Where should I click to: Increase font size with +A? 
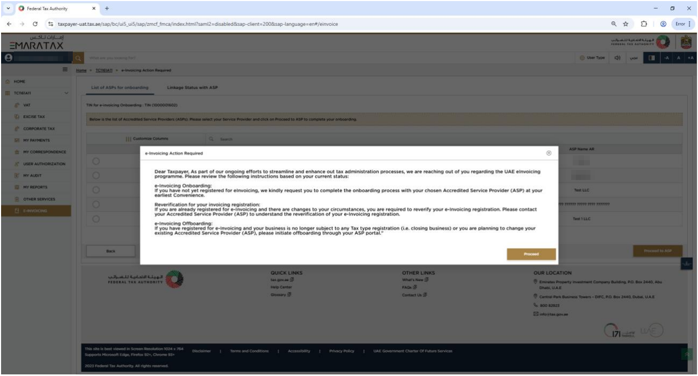pyautogui.click(x=692, y=58)
